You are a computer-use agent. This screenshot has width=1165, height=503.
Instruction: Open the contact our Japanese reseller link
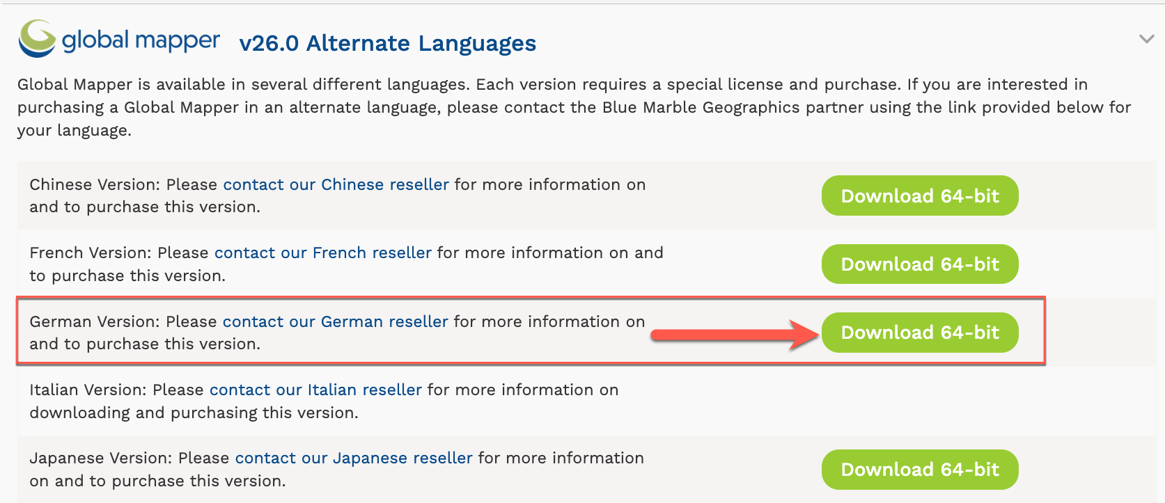[354, 458]
